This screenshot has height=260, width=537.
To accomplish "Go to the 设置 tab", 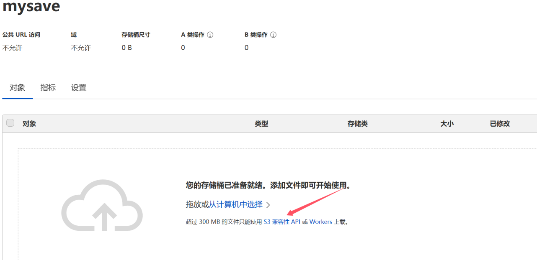I will click(79, 88).
